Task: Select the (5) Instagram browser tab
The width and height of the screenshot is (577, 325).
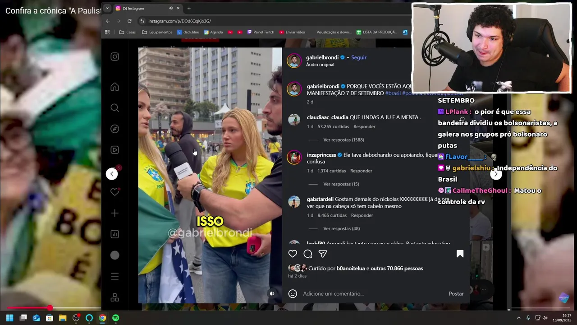Action: 147,8
